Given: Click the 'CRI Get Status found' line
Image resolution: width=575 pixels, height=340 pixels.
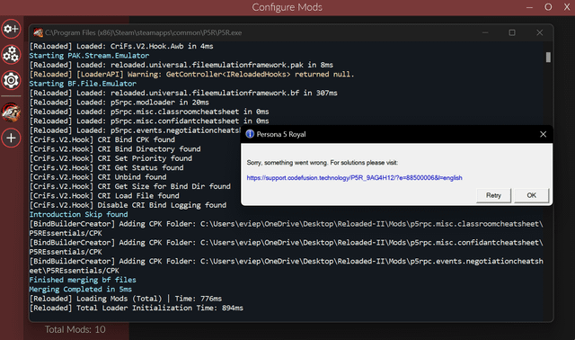Looking at the screenshot, I should (106, 168).
